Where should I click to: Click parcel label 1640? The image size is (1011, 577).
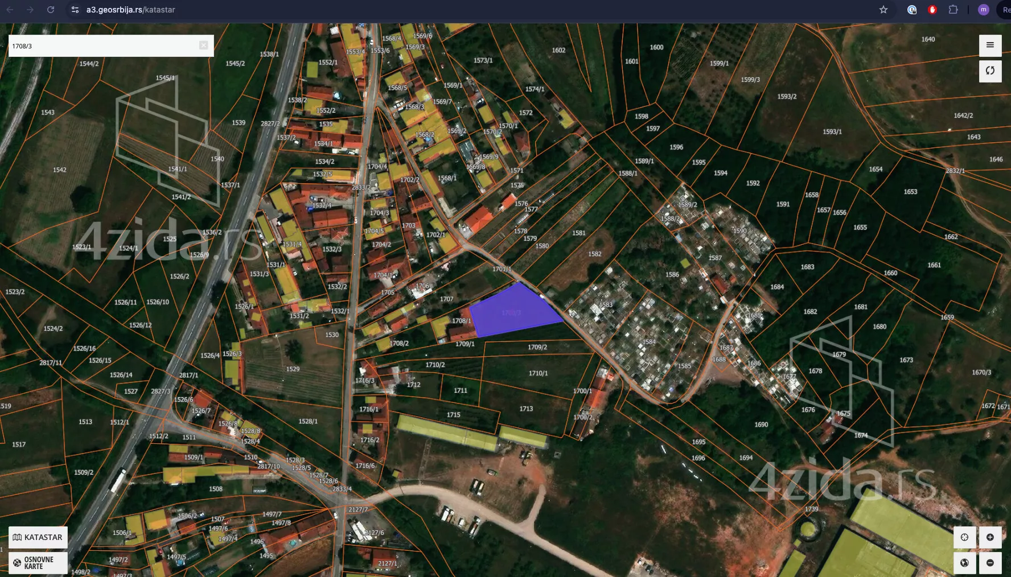pos(928,39)
